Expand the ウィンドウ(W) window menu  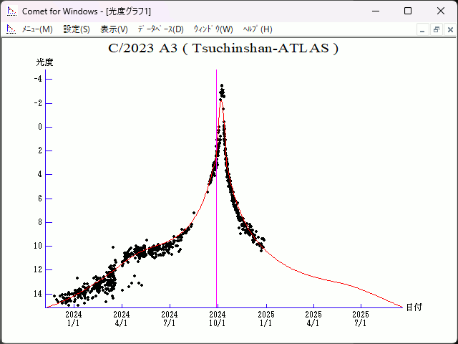(x=213, y=29)
